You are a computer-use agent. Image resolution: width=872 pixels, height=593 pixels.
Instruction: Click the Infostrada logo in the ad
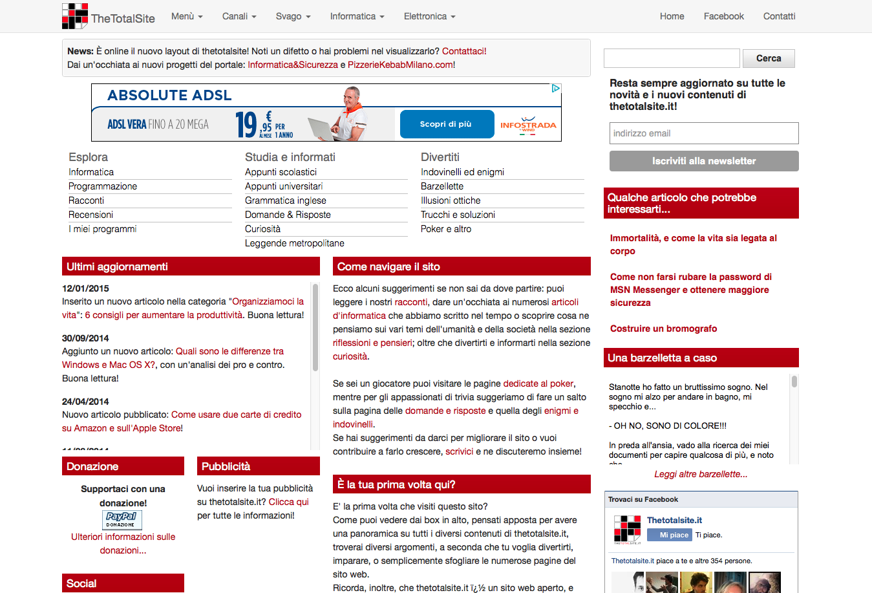(x=528, y=124)
